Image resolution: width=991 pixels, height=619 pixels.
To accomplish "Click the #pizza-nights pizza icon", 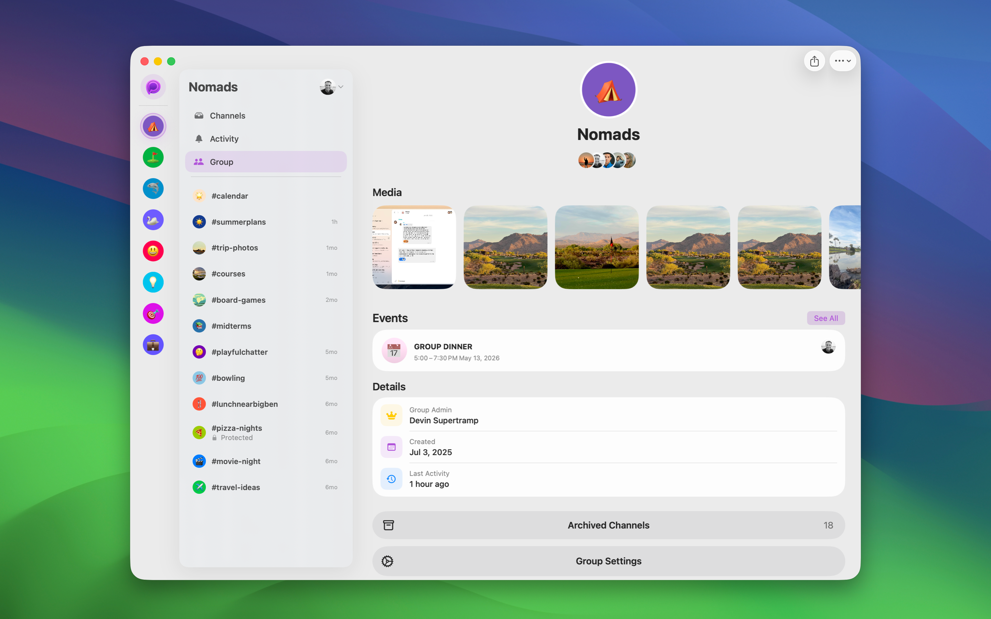I will (x=199, y=432).
